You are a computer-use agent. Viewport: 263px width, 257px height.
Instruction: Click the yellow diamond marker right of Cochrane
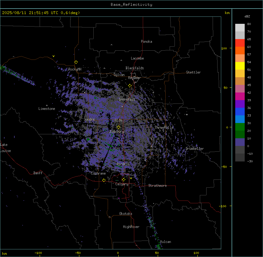click(x=104, y=180)
